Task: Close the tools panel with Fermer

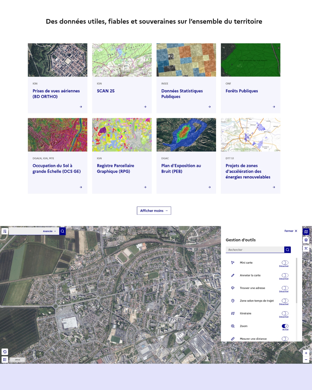Action: point(291,231)
